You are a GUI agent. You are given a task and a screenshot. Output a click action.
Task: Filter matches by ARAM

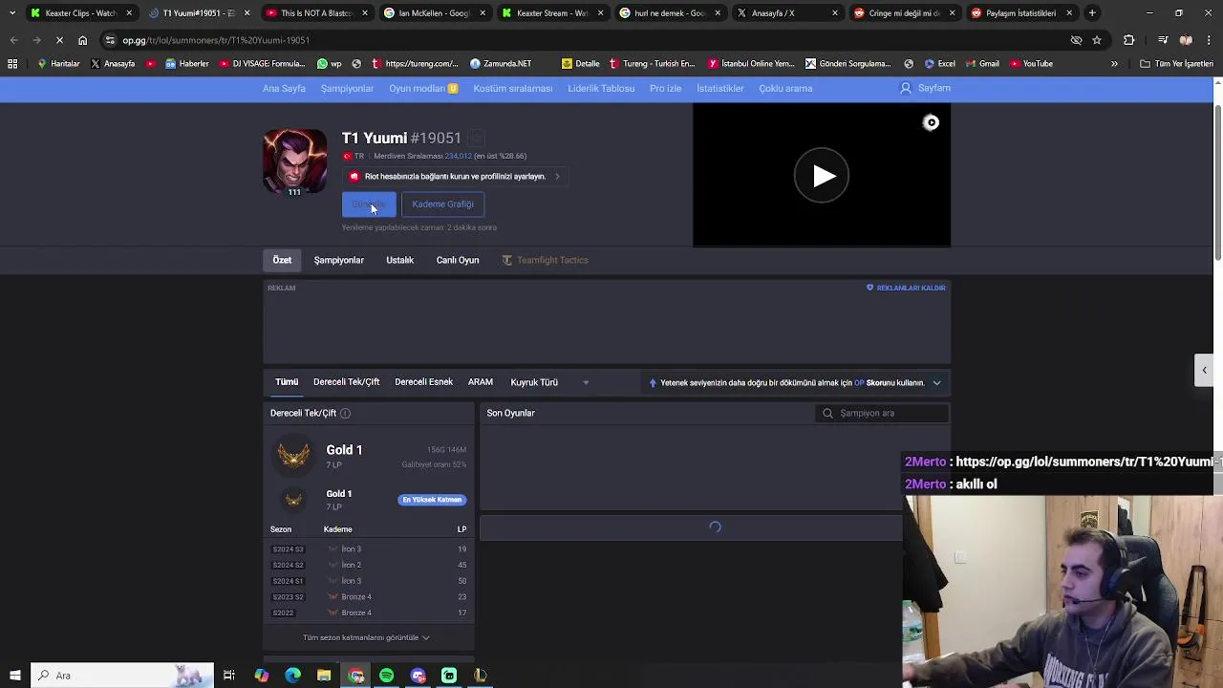[x=481, y=382]
